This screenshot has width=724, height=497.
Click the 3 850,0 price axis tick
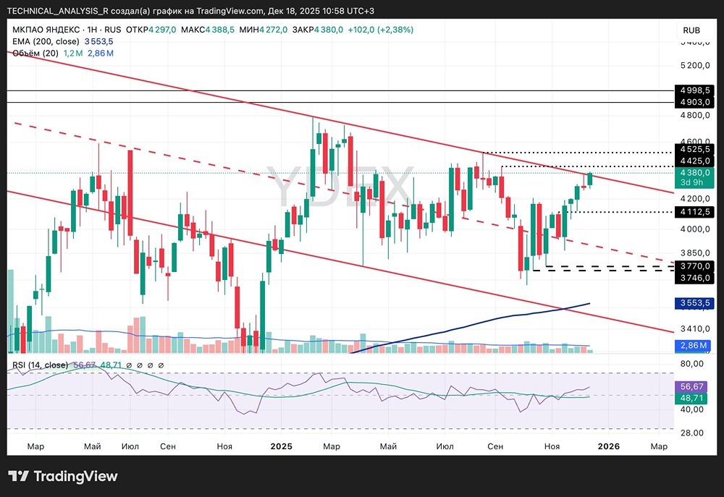[695, 253]
